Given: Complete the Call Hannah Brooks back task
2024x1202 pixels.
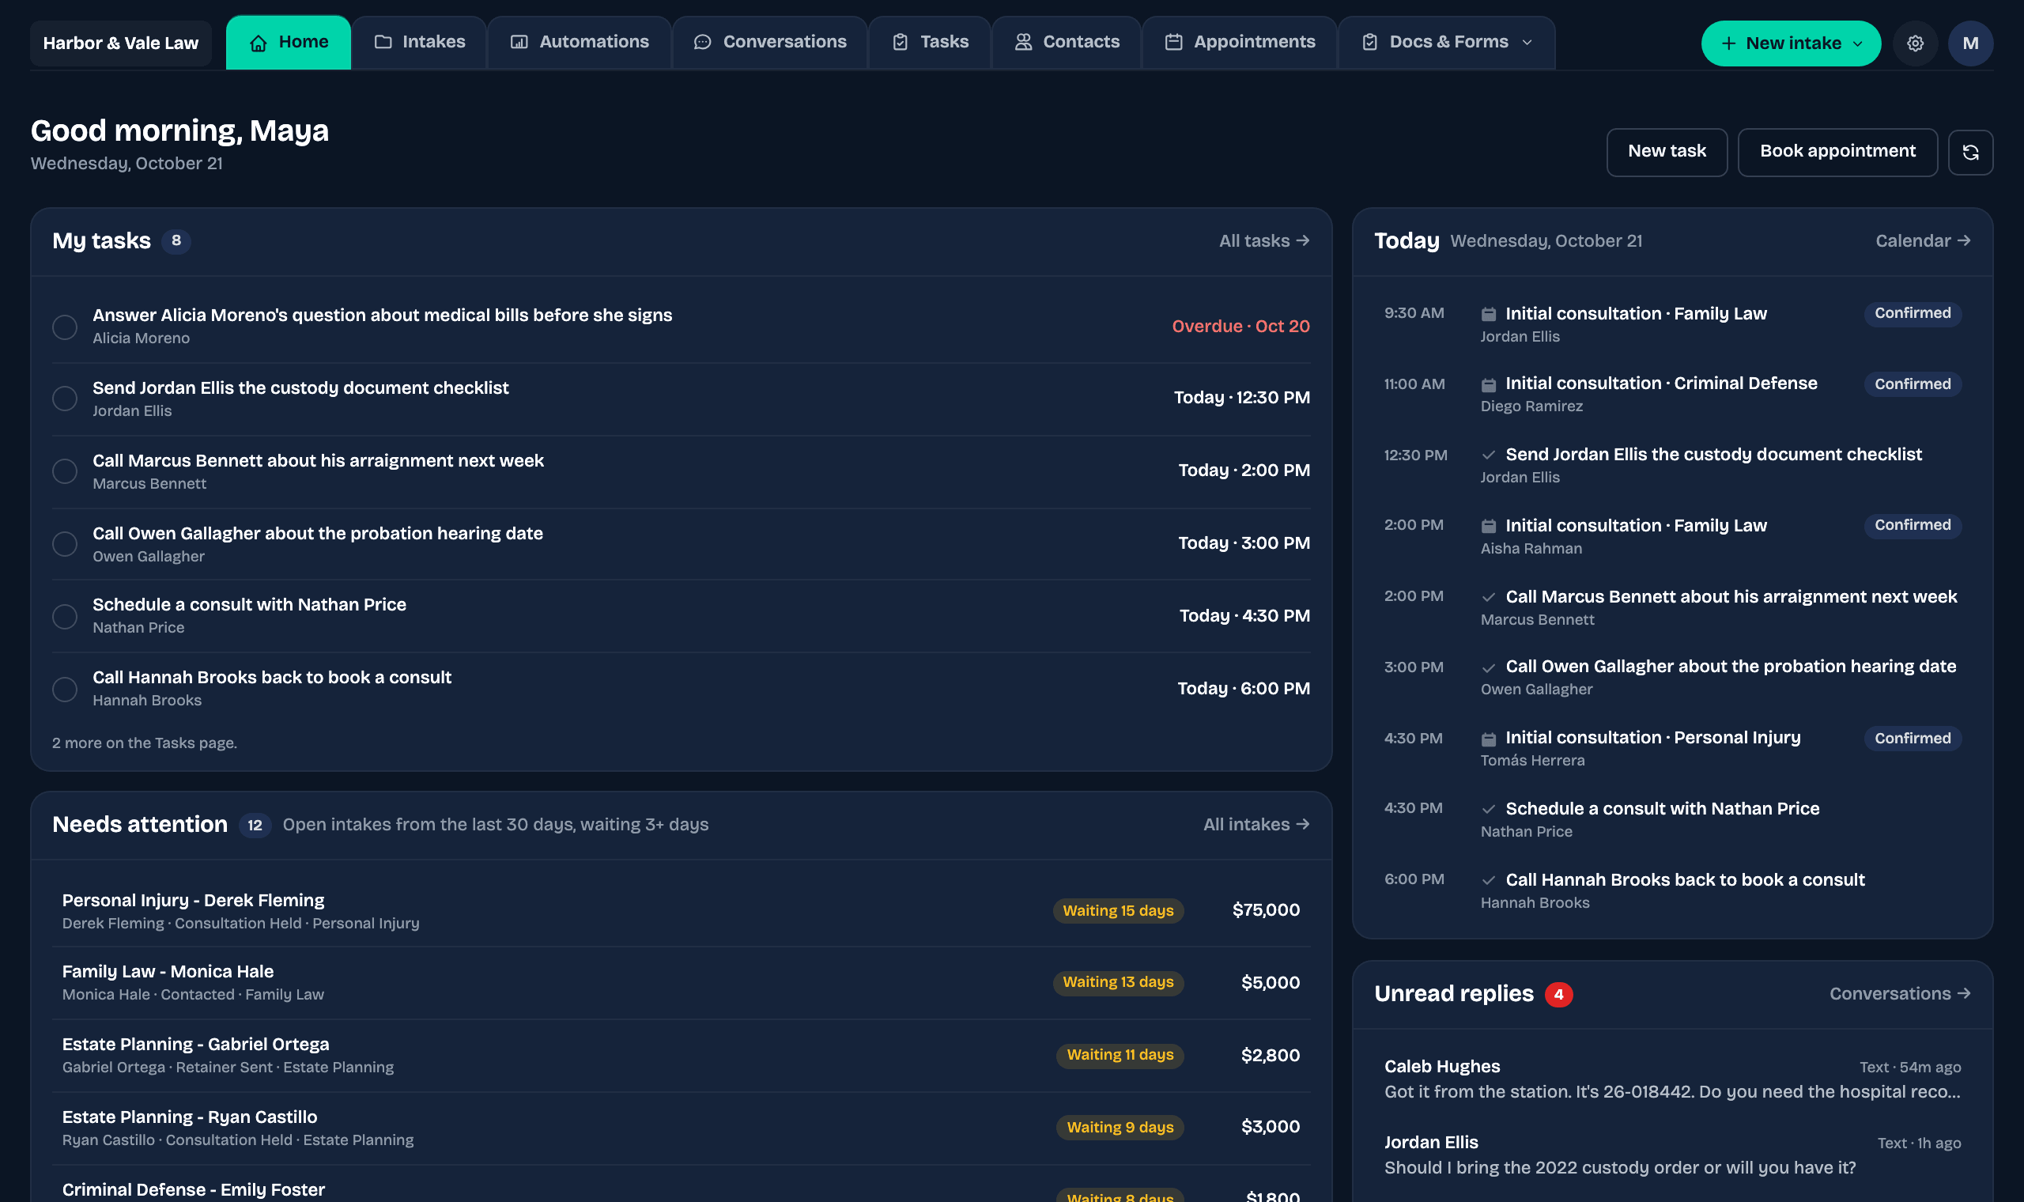Looking at the screenshot, I should [65, 689].
